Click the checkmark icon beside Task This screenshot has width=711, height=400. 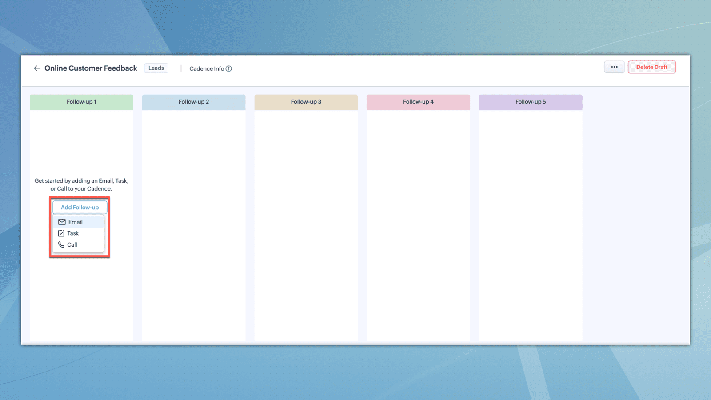61,233
